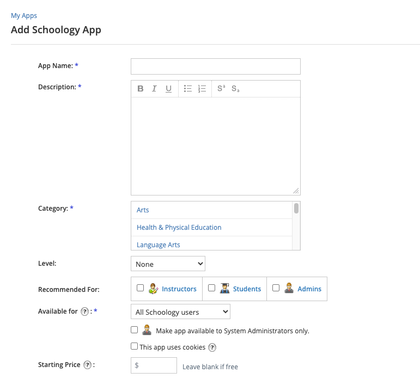This screenshot has width=420, height=385.
Task: Click the Students graduate icon
Action: [x=224, y=289]
